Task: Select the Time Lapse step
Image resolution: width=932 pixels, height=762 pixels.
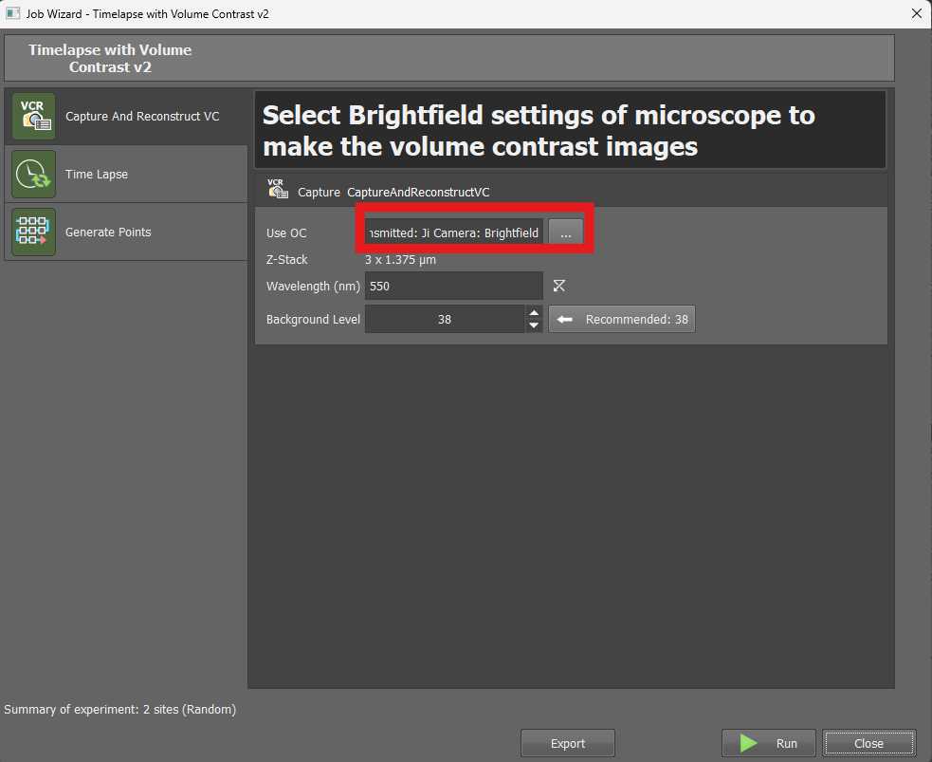Action: pyautogui.click(x=97, y=175)
